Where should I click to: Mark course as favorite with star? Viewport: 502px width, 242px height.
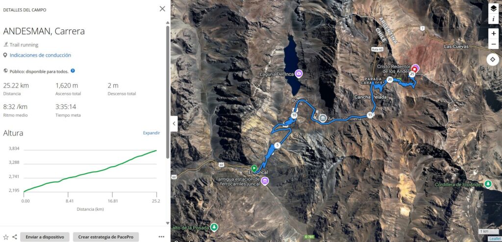(6, 237)
